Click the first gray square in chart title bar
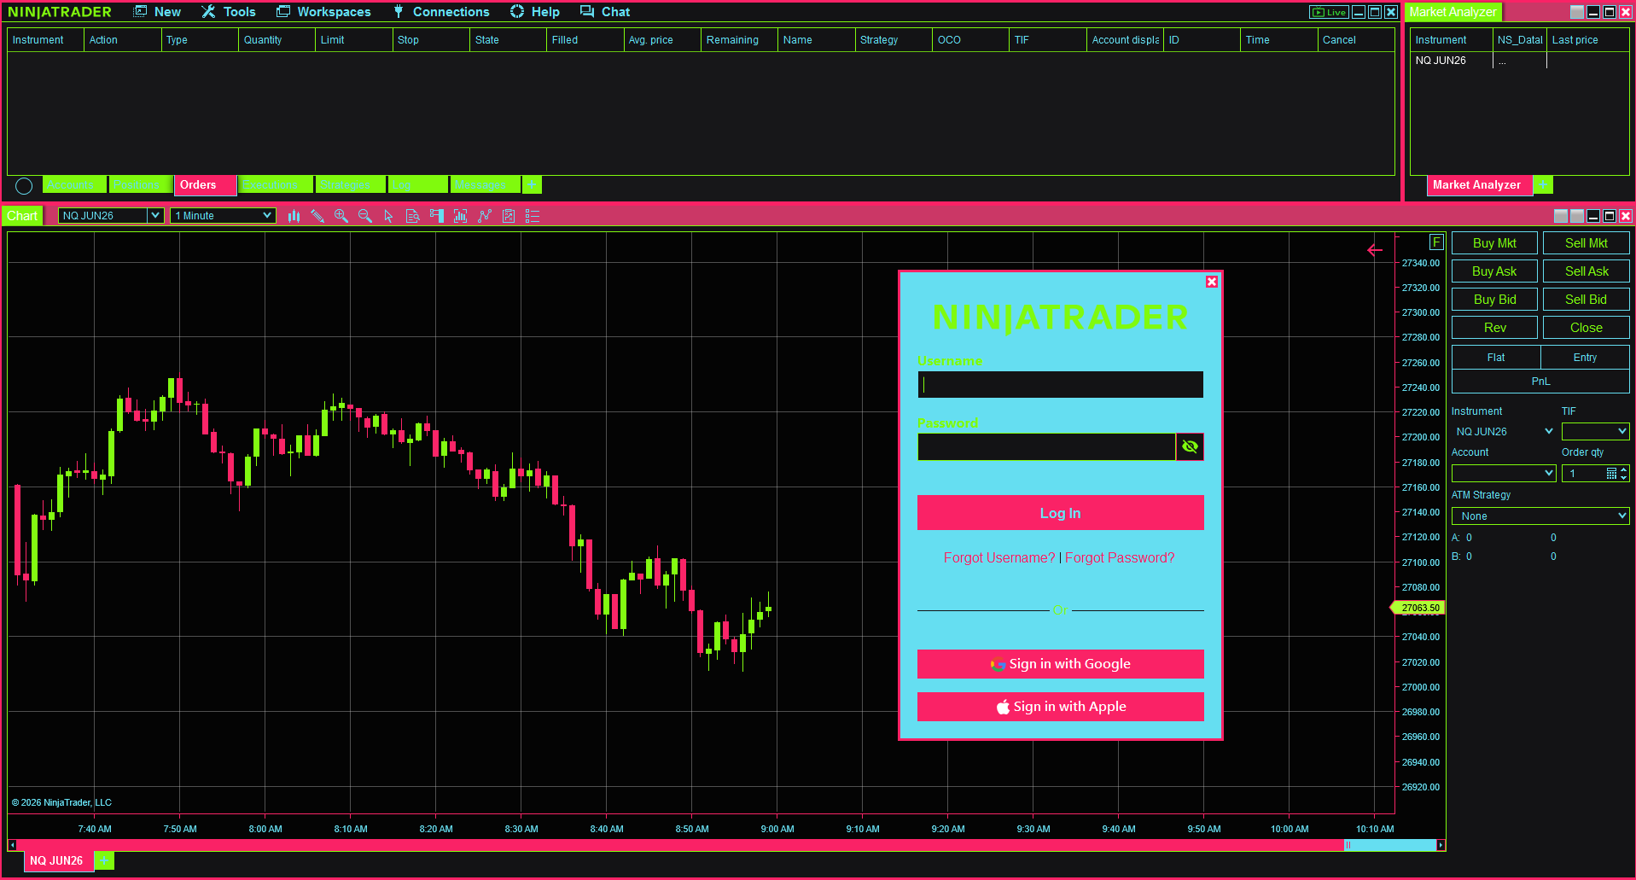Image resolution: width=1636 pixels, height=880 pixels. click(x=1561, y=216)
